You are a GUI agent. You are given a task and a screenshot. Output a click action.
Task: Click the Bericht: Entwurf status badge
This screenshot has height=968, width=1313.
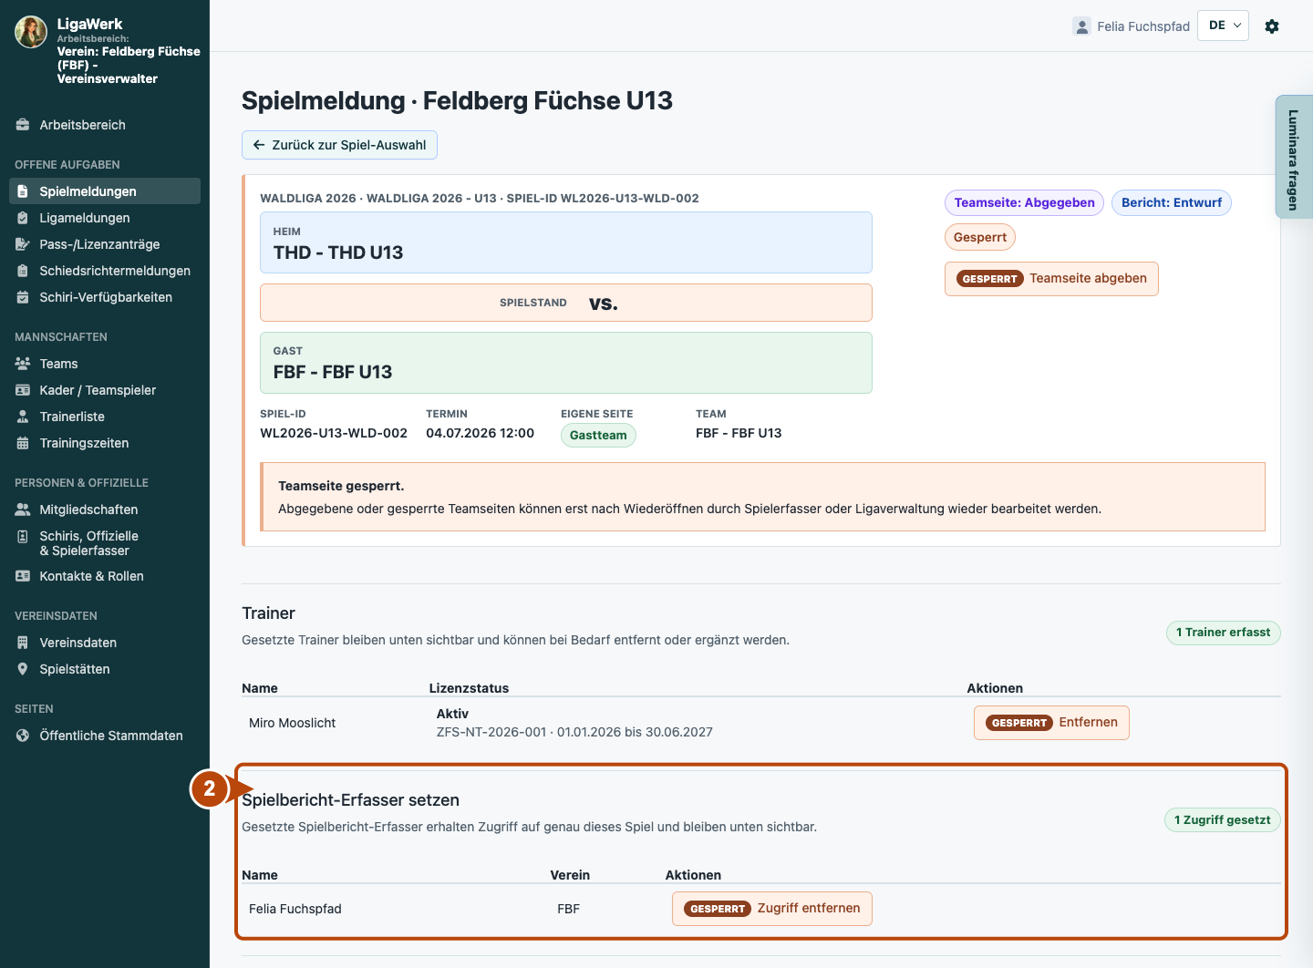tap(1171, 202)
